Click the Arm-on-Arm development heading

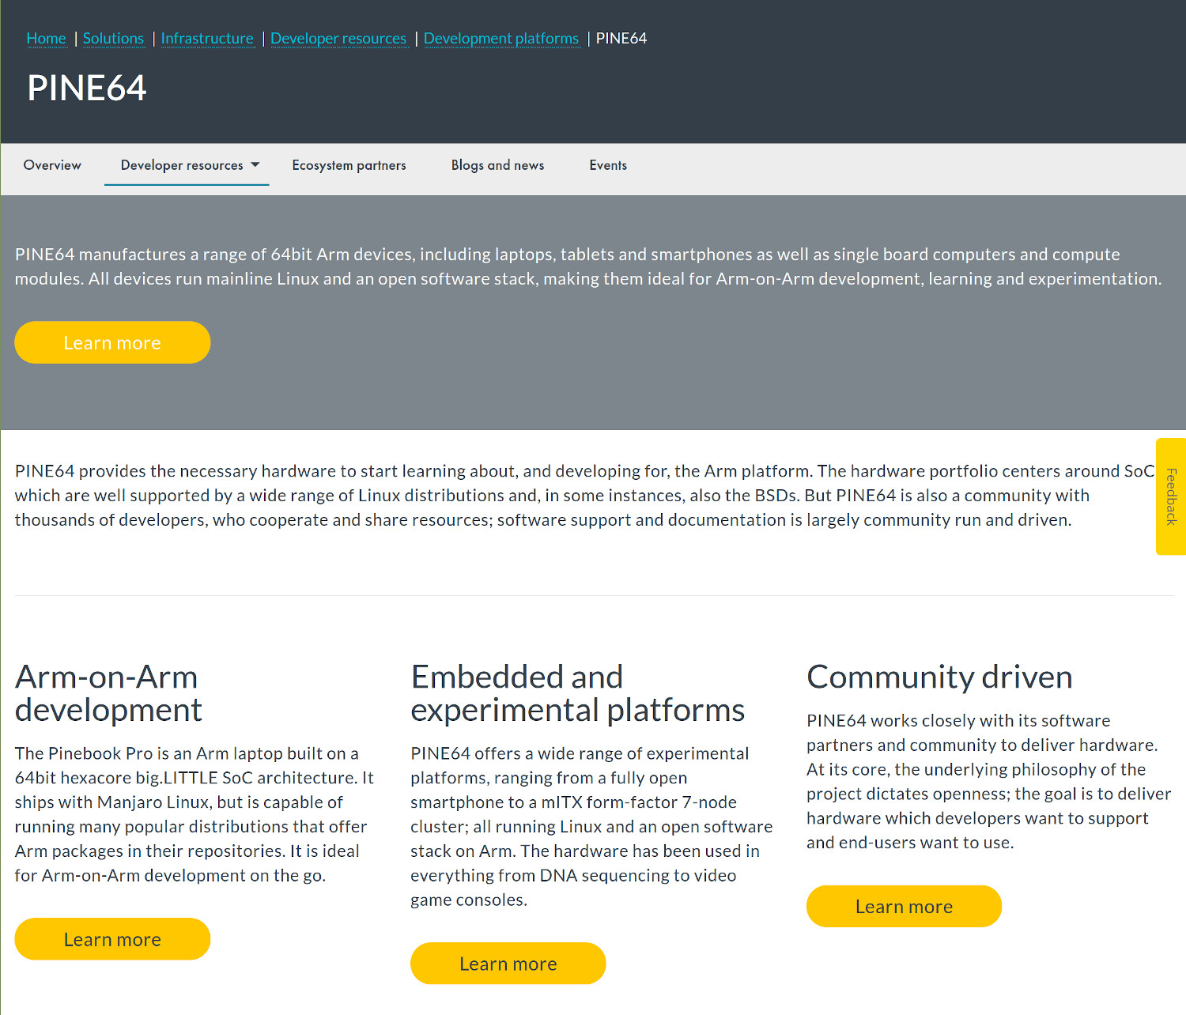[x=108, y=693]
